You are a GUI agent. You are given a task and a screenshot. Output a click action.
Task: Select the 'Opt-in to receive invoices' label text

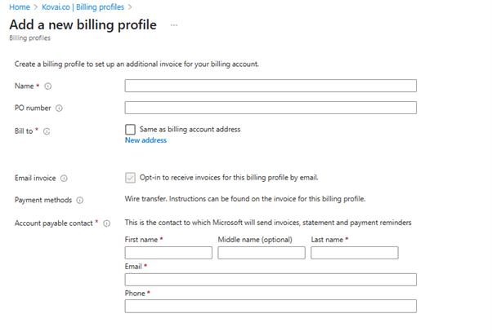(229, 178)
